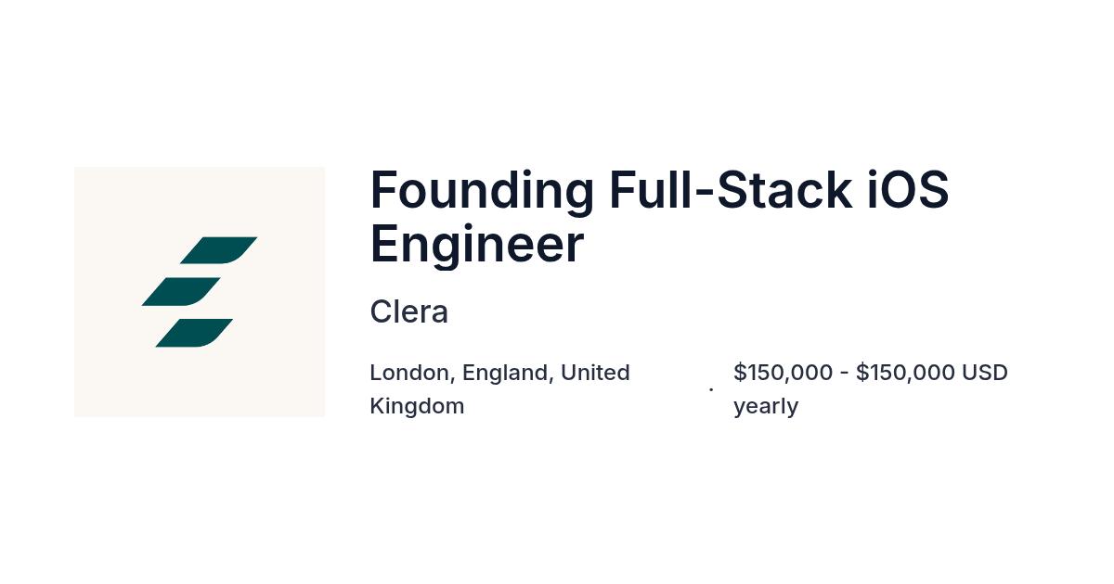The height and width of the screenshot is (584, 1114).
Task: Click United in the location line
Action: [x=595, y=373]
